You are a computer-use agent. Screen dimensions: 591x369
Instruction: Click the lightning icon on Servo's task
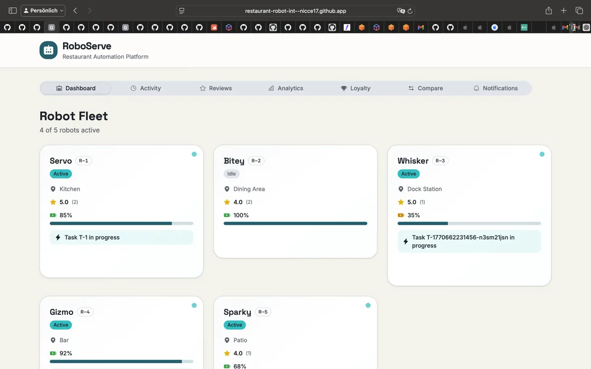click(58, 238)
